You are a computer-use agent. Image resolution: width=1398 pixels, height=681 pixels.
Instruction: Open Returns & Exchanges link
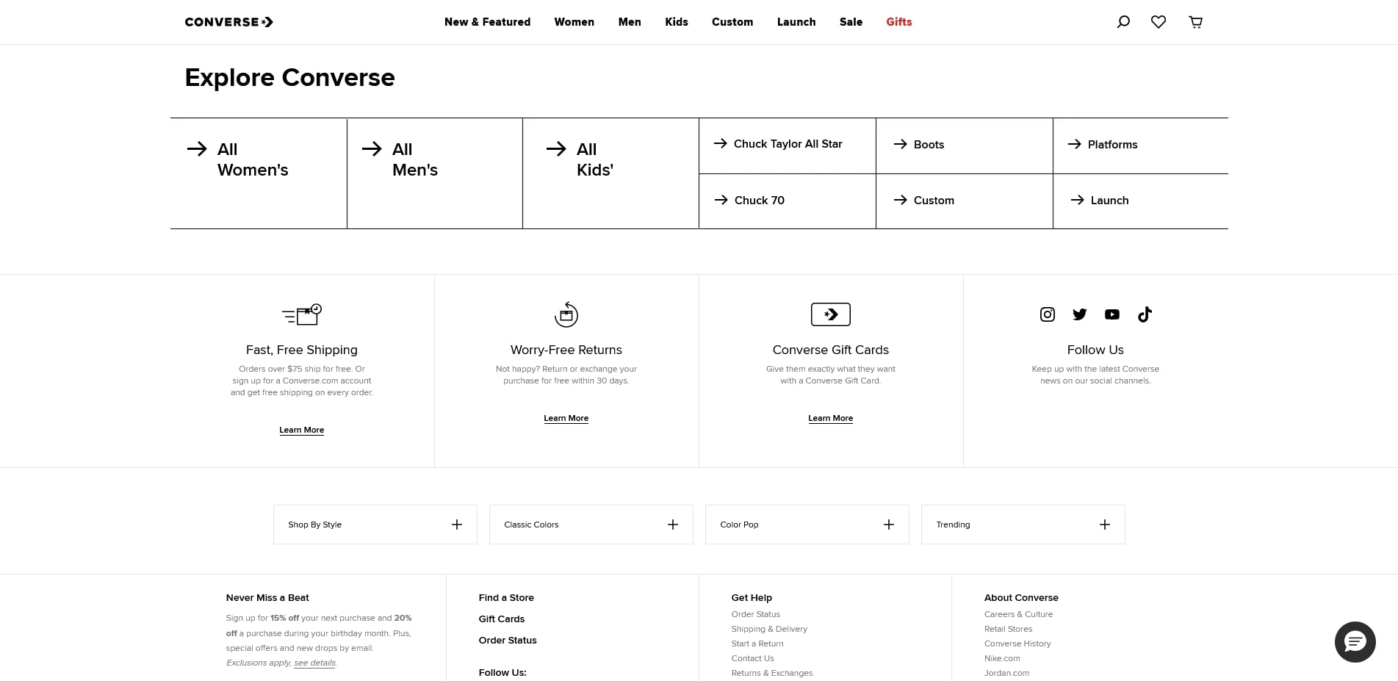click(x=772, y=673)
